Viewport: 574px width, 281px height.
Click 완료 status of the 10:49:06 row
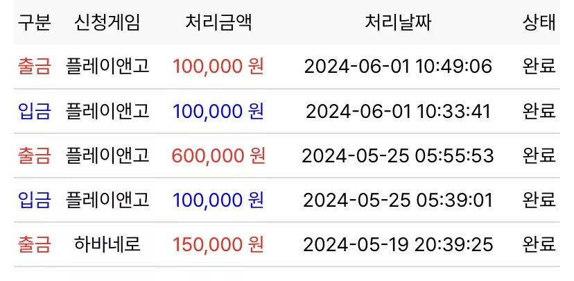click(x=539, y=67)
